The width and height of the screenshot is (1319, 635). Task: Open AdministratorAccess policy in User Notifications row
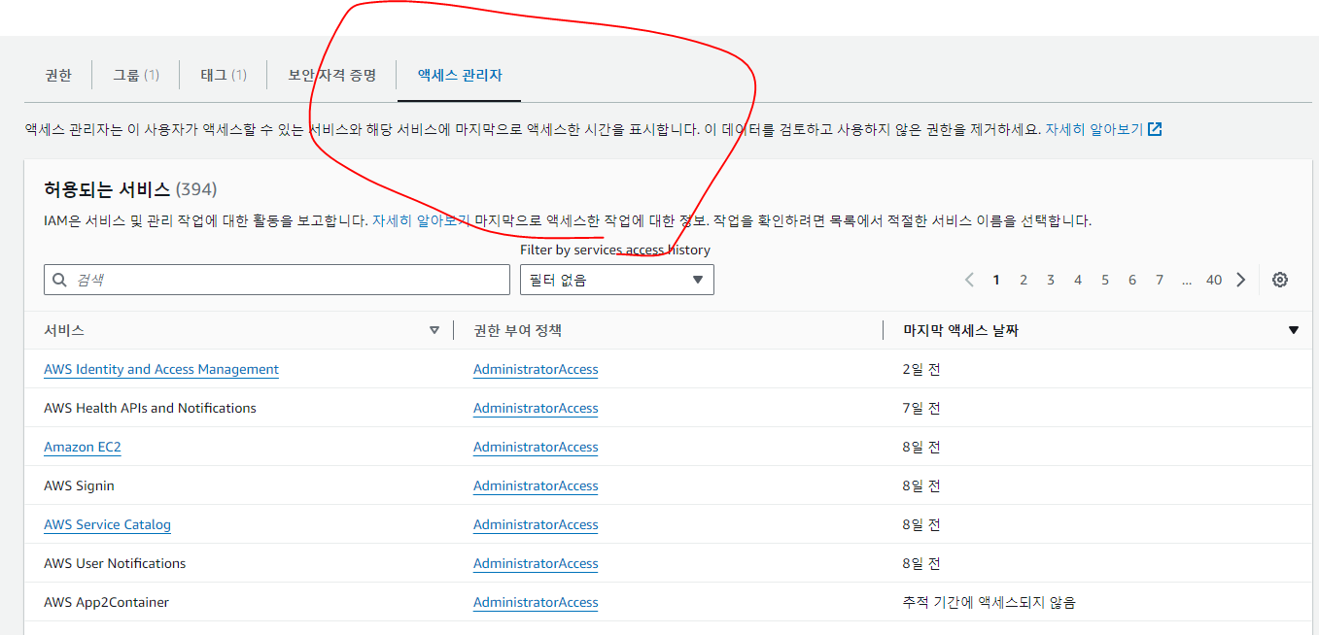coord(536,563)
